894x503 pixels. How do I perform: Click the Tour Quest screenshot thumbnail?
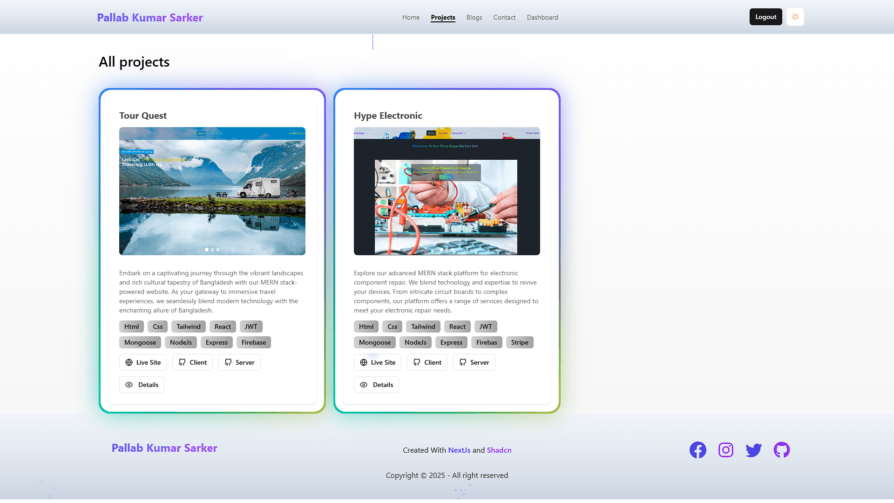pyautogui.click(x=212, y=191)
